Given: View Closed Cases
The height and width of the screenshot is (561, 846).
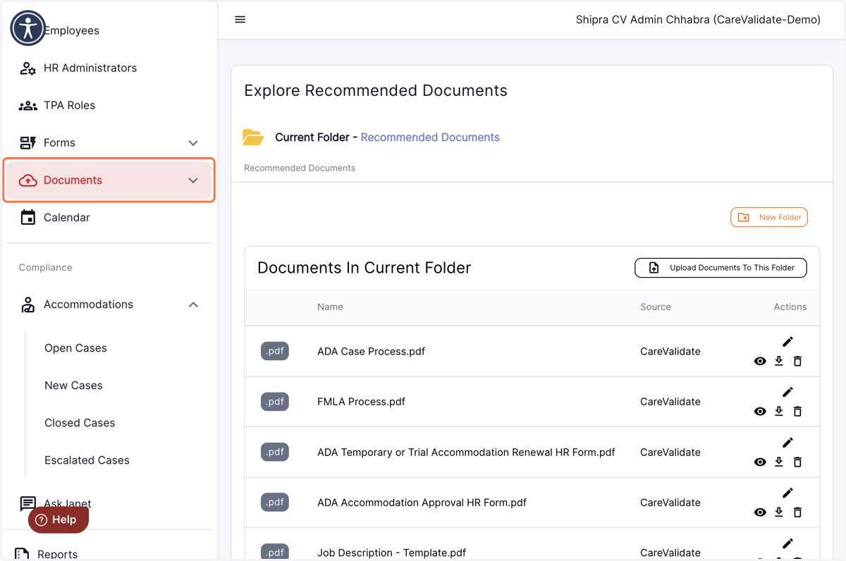Looking at the screenshot, I should tap(80, 423).
